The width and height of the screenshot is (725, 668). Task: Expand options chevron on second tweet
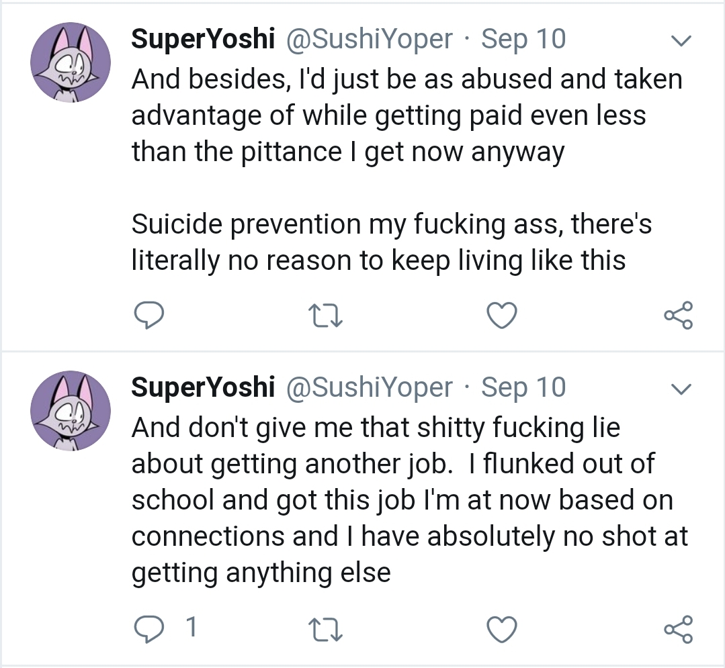681,389
